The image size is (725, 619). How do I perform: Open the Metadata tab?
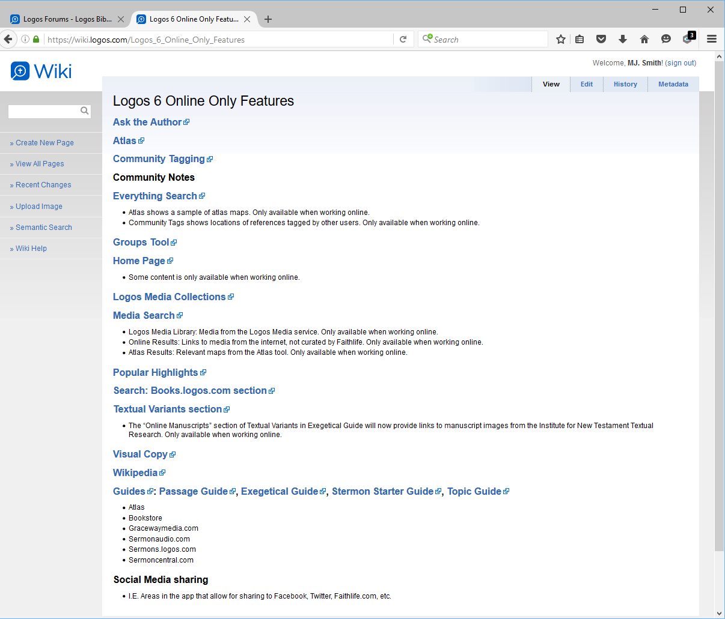coord(673,84)
